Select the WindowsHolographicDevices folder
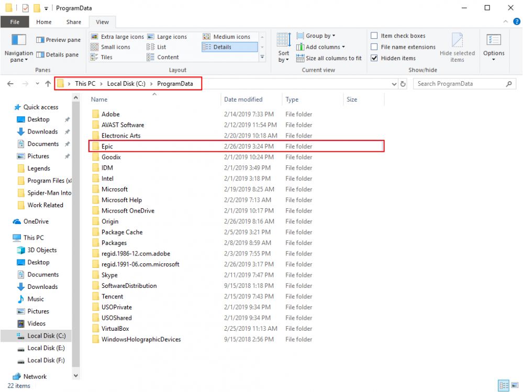Viewport: 523px width, 392px height. (x=237, y=339)
